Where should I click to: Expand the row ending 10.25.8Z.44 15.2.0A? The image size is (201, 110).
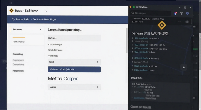(x=133, y=45)
